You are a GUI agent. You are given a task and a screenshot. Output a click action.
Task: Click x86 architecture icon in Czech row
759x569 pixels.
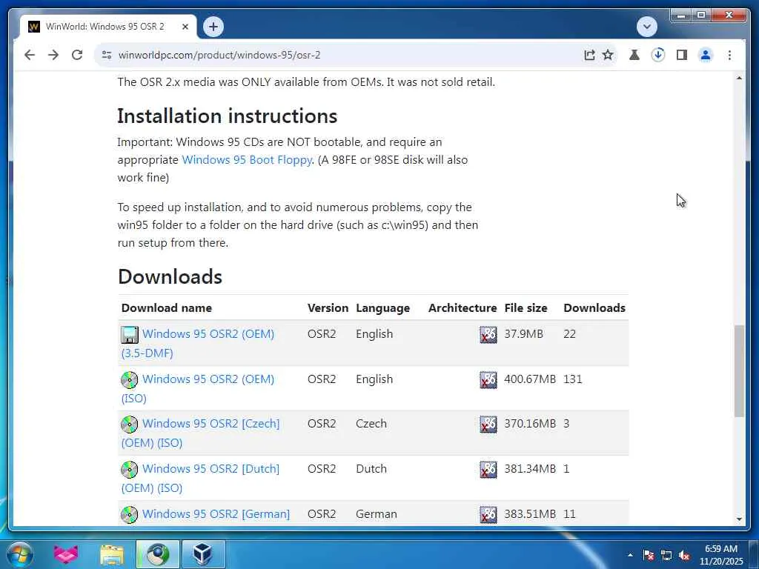488,425
